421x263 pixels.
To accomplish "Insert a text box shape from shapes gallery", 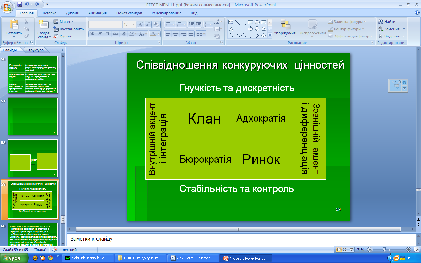I will (231, 22).
